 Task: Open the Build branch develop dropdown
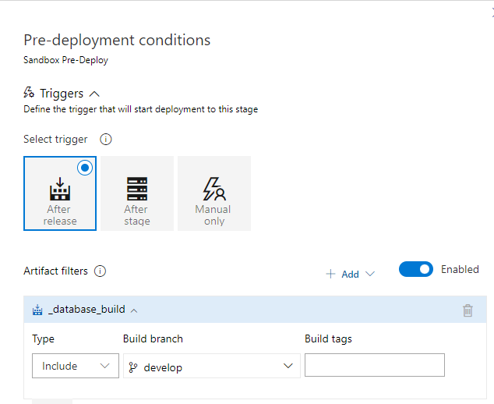coord(211,366)
